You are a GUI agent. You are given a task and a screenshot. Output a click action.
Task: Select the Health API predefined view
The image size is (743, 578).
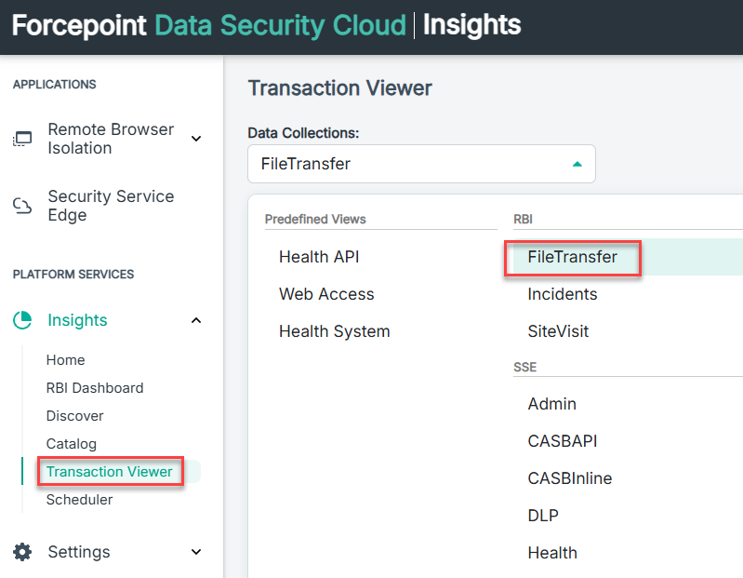tap(319, 257)
